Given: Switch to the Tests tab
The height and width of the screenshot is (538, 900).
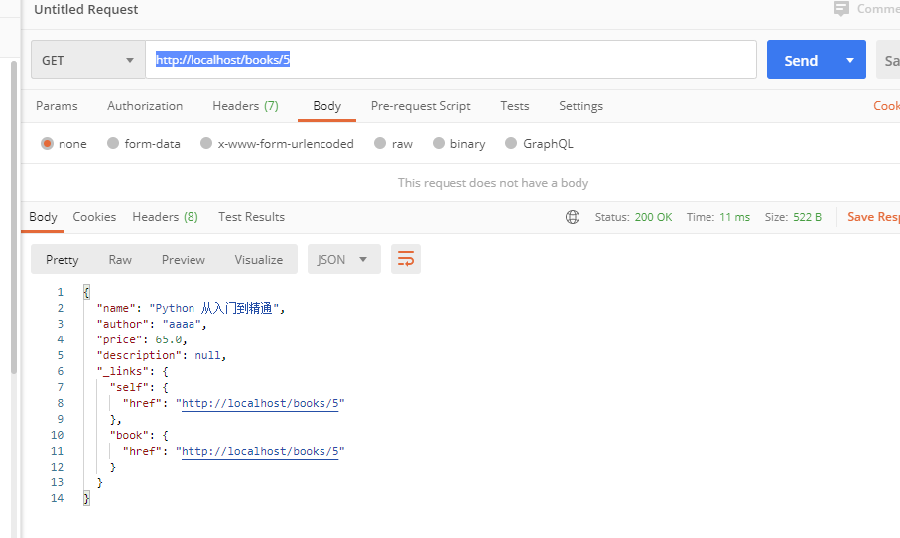Looking at the screenshot, I should tap(515, 106).
